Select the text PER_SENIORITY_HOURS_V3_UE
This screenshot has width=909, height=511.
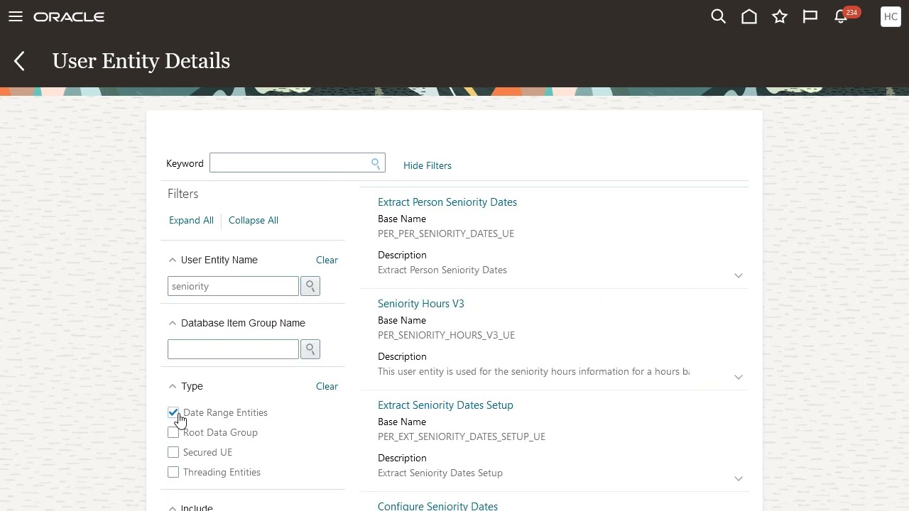(x=446, y=335)
